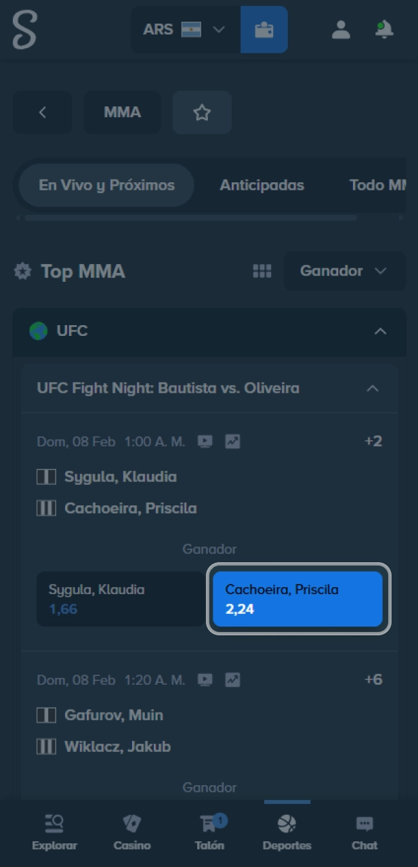
Task: Click the Stake logo in the corner
Action: pyautogui.click(x=24, y=30)
